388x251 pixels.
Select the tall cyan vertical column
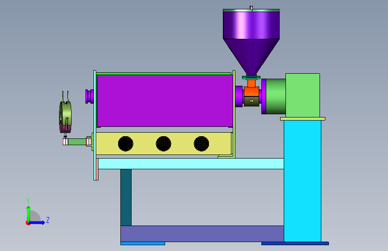click(x=303, y=181)
